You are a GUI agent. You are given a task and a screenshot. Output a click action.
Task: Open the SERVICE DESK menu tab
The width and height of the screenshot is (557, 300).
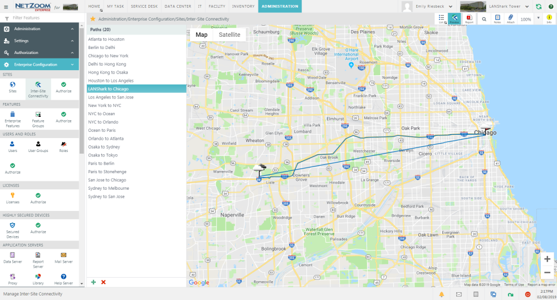click(144, 6)
